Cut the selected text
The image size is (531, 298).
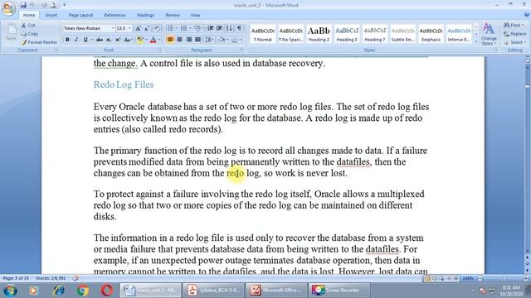tap(28, 26)
